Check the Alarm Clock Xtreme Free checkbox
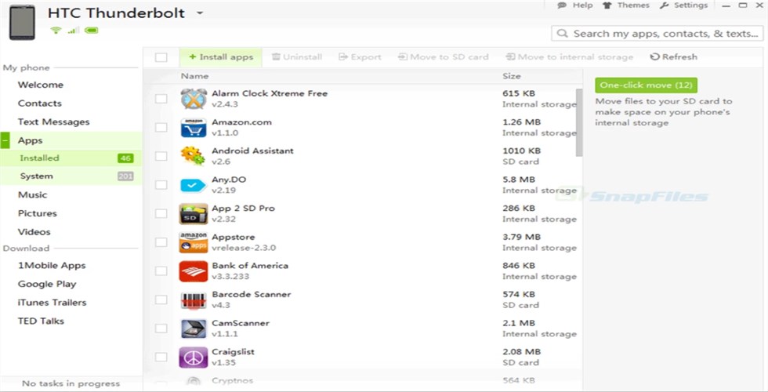 coord(161,99)
